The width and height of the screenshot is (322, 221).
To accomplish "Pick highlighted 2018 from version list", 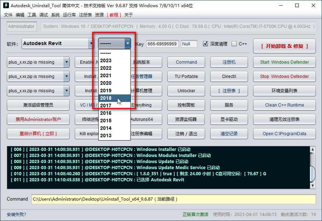I will [114, 98].
